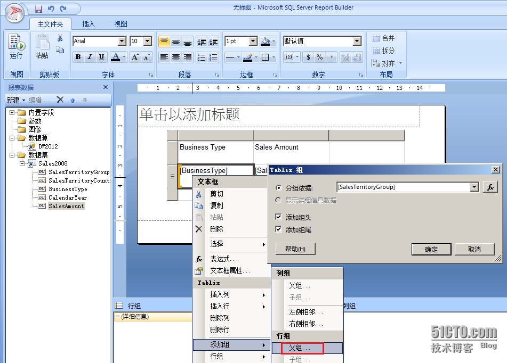Open the fill color paint bucket
Viewport: 507px width, 363px height.
point(265,42)
